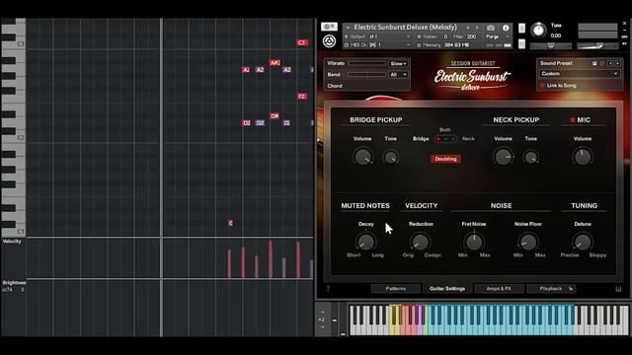Click the Voices icon
Screen dimensions: 632x355
[419, 36]
